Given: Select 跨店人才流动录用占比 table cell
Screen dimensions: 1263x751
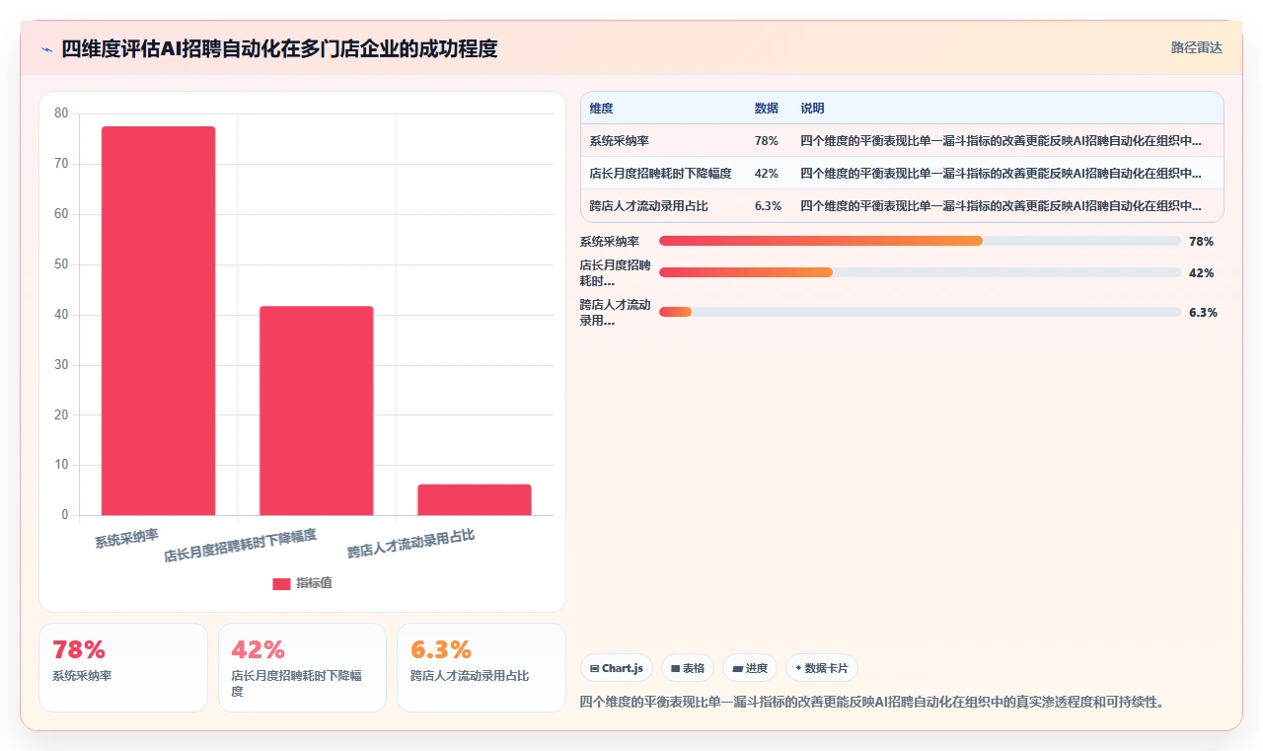Looking at the screenshot, I should (648, 206).
